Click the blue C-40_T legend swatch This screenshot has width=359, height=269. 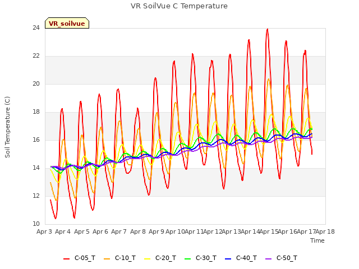pos(228,259)
